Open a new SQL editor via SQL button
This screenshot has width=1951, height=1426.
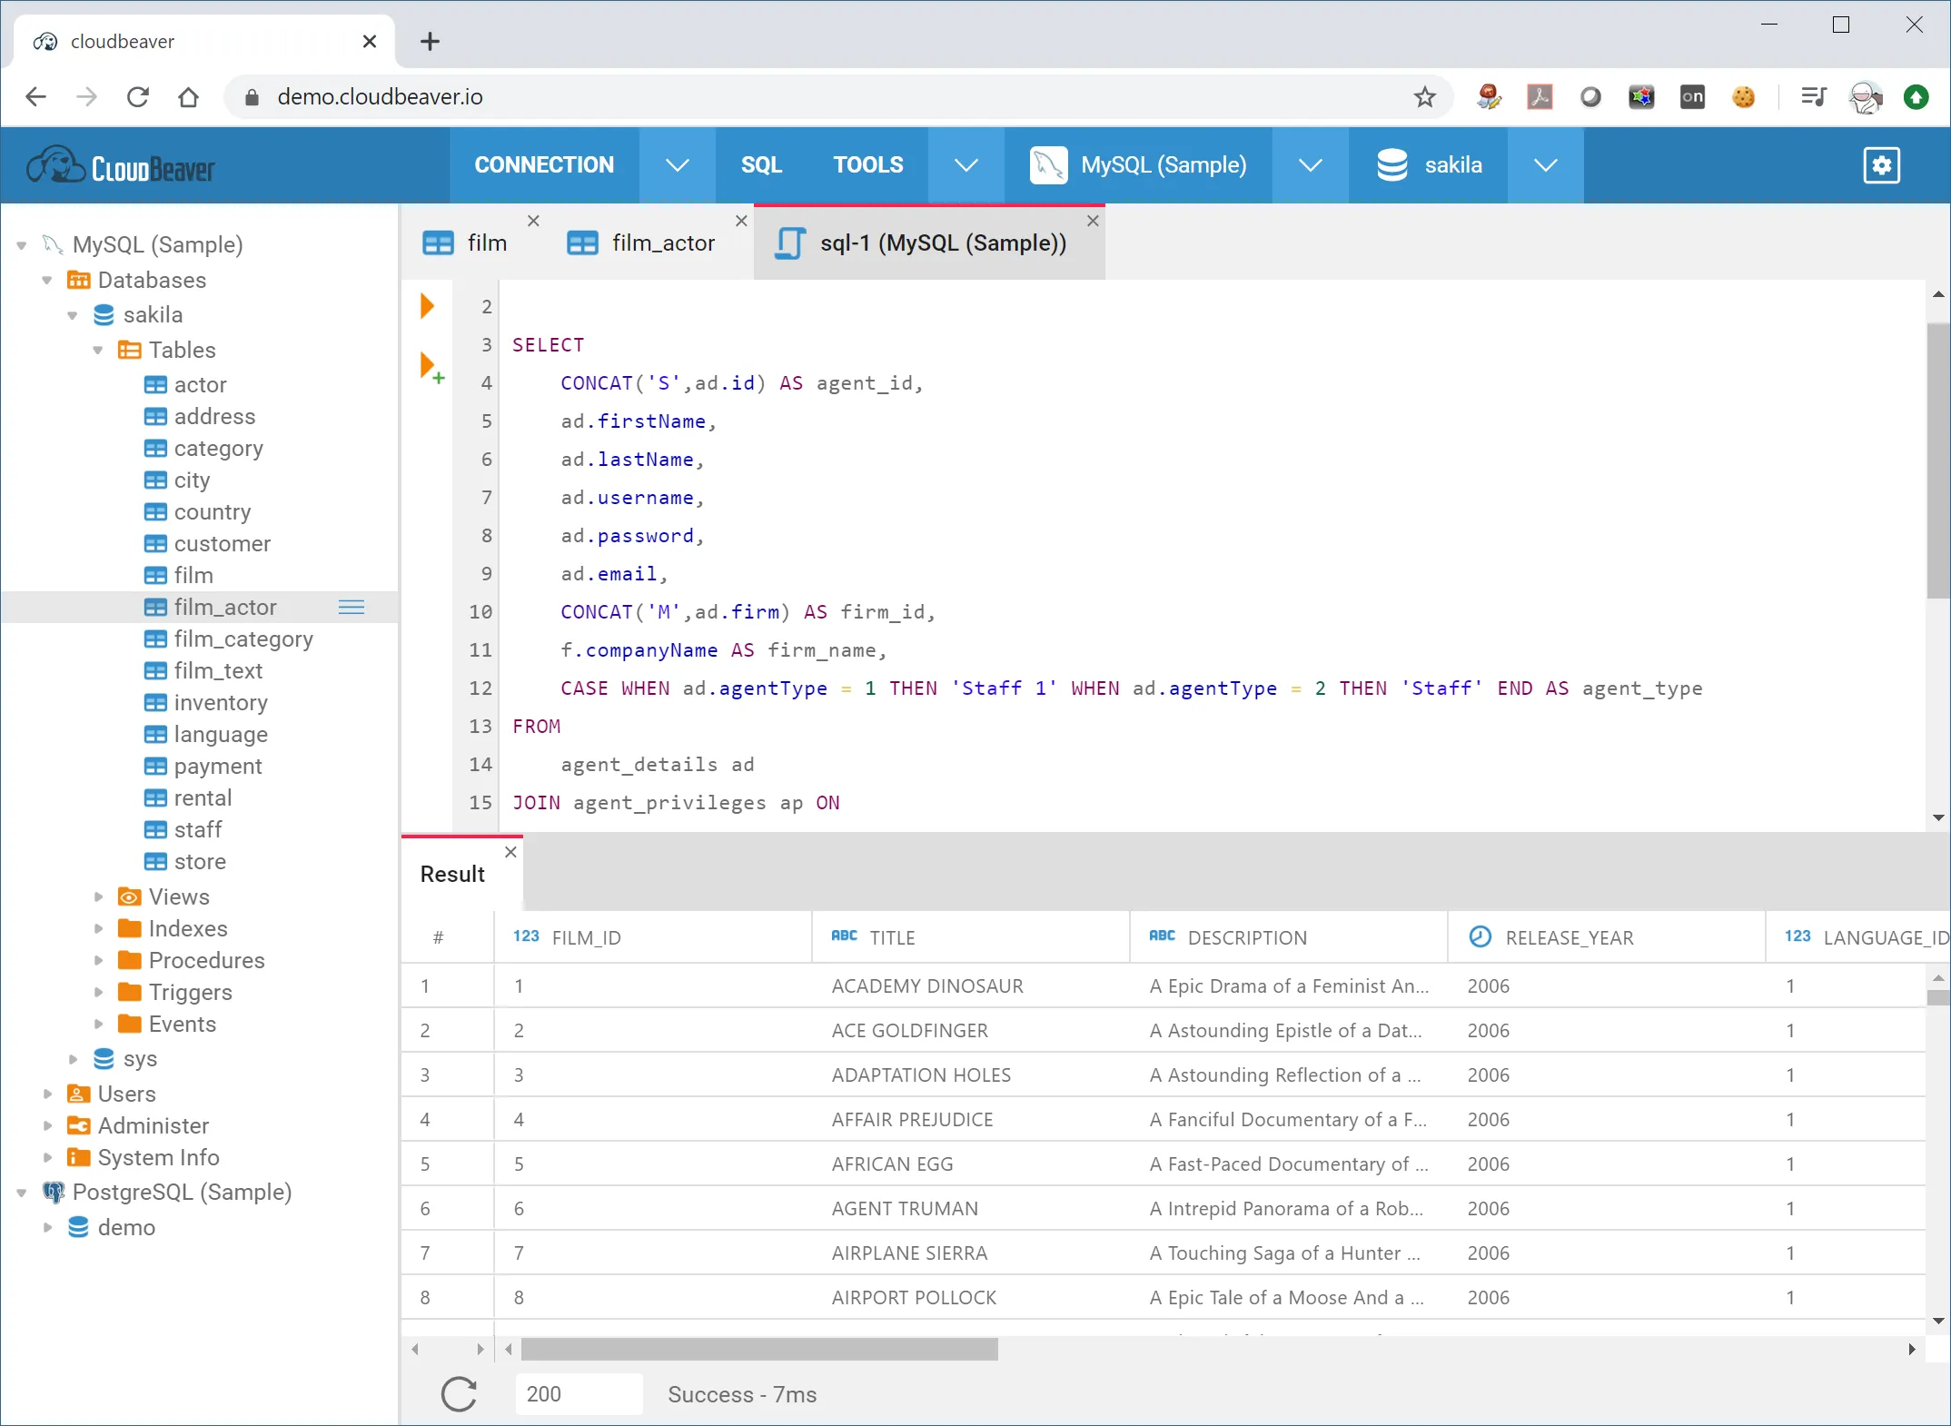[x=761, y=164]
